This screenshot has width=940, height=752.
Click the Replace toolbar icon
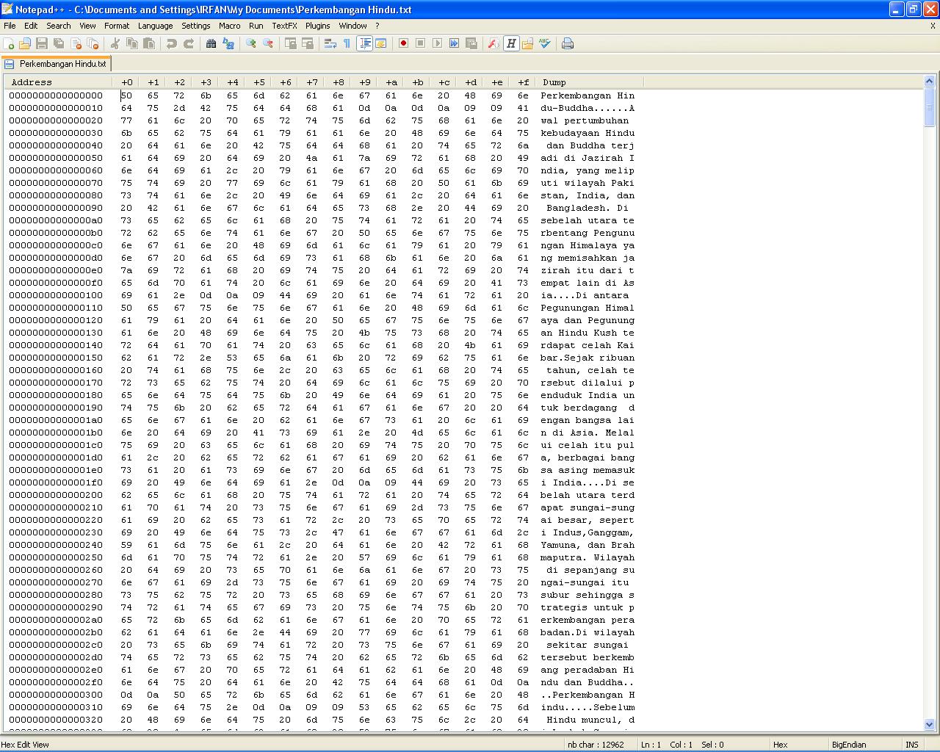(x=228, y=44)
